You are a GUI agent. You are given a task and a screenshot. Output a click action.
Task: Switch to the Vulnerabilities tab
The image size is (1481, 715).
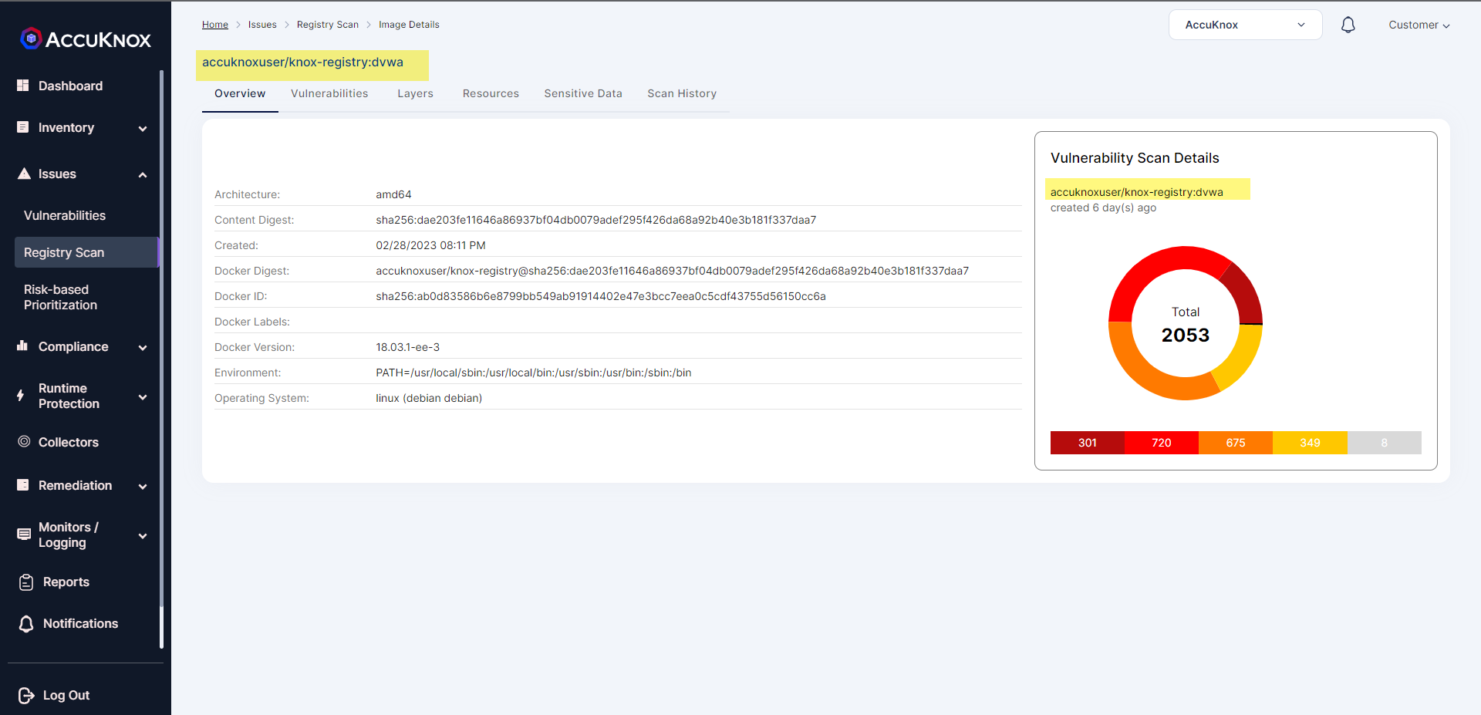[x=329, y=93]
